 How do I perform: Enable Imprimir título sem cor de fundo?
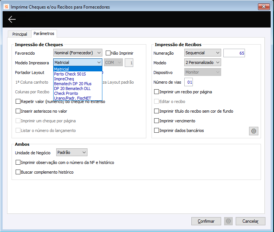pos(156,111)
